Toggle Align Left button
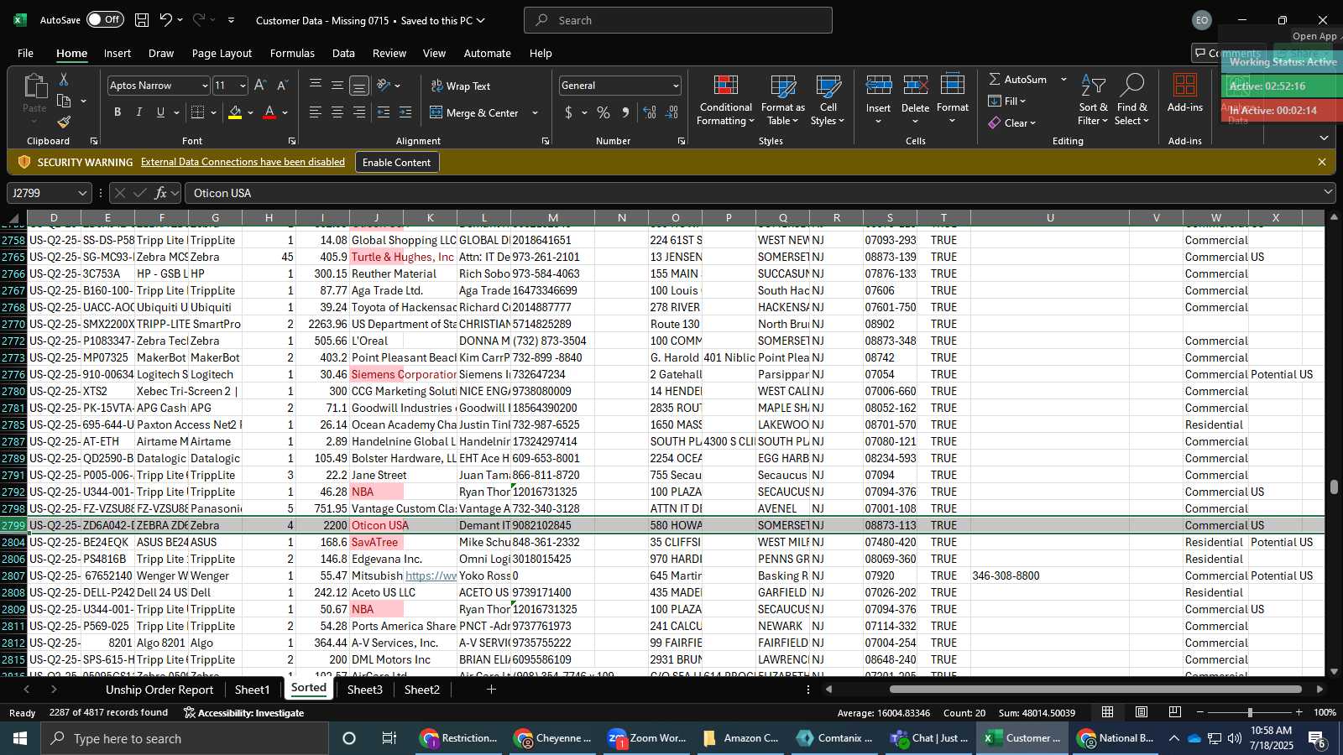Viewport: 1343px width, 755px height. click(315, 112)
